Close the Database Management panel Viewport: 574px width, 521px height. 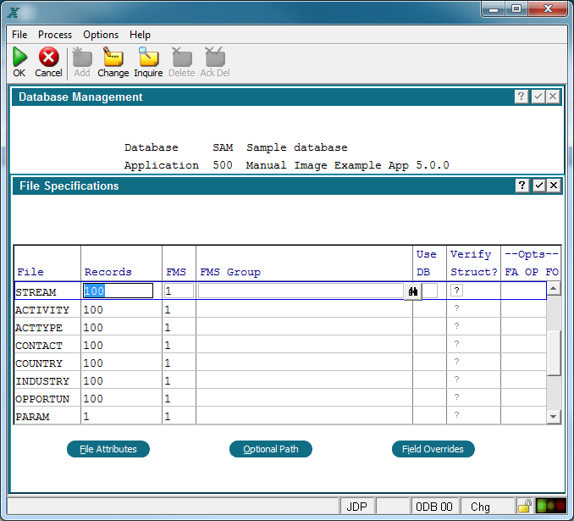coord(553,97)
